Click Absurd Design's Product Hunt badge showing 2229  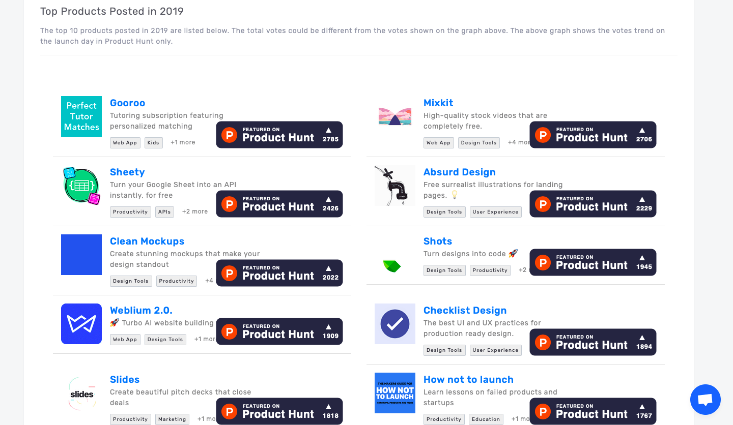(x=593, y=204)
